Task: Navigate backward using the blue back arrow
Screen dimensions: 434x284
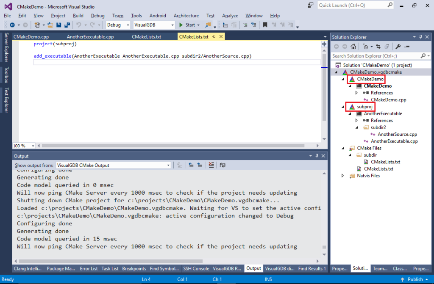Action: [x=12, y=25]
